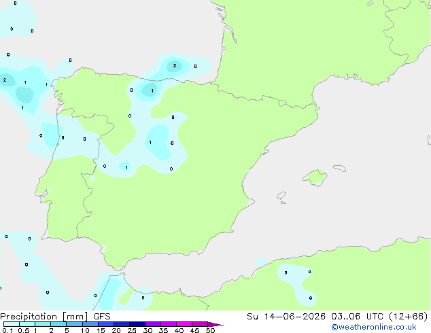Pick the 10–15 mm legend swatch
Image resolution: width=431 pixels, height=333 pixels.
click(90, 324)
